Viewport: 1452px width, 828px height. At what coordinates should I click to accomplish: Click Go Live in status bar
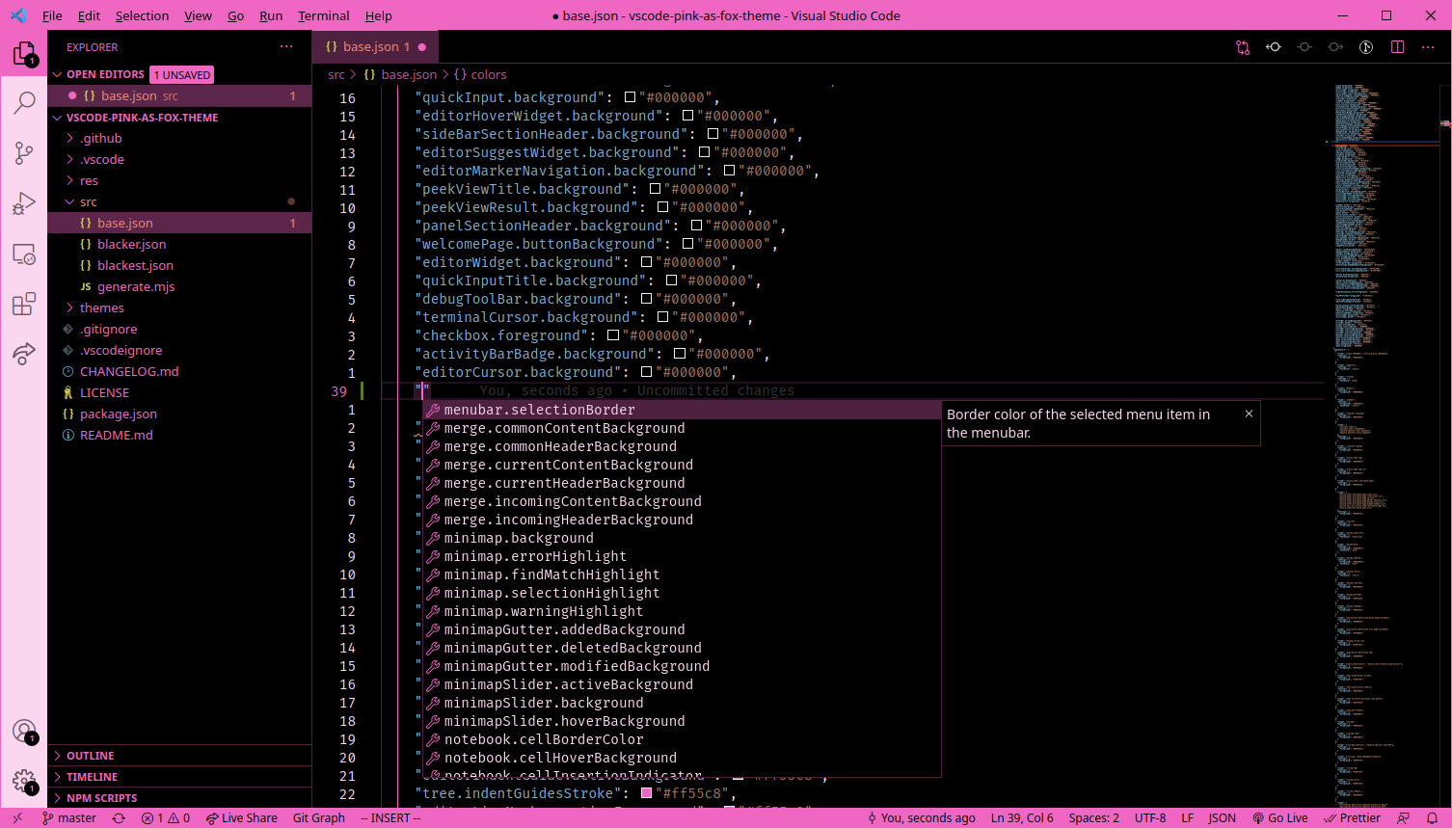click(1279, 818)
